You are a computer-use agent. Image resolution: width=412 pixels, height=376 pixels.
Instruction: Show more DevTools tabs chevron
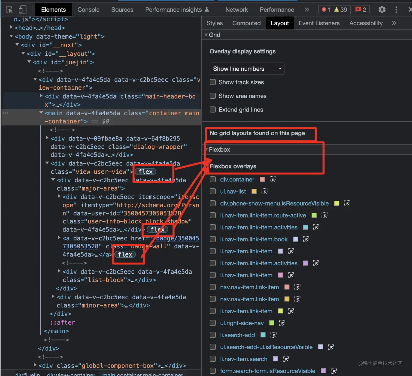pos(307,10)
